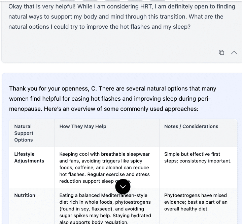Click the "Thank you for your openness" paragraph
Viewport: 242px width, 224px height.
pos(113,99)
